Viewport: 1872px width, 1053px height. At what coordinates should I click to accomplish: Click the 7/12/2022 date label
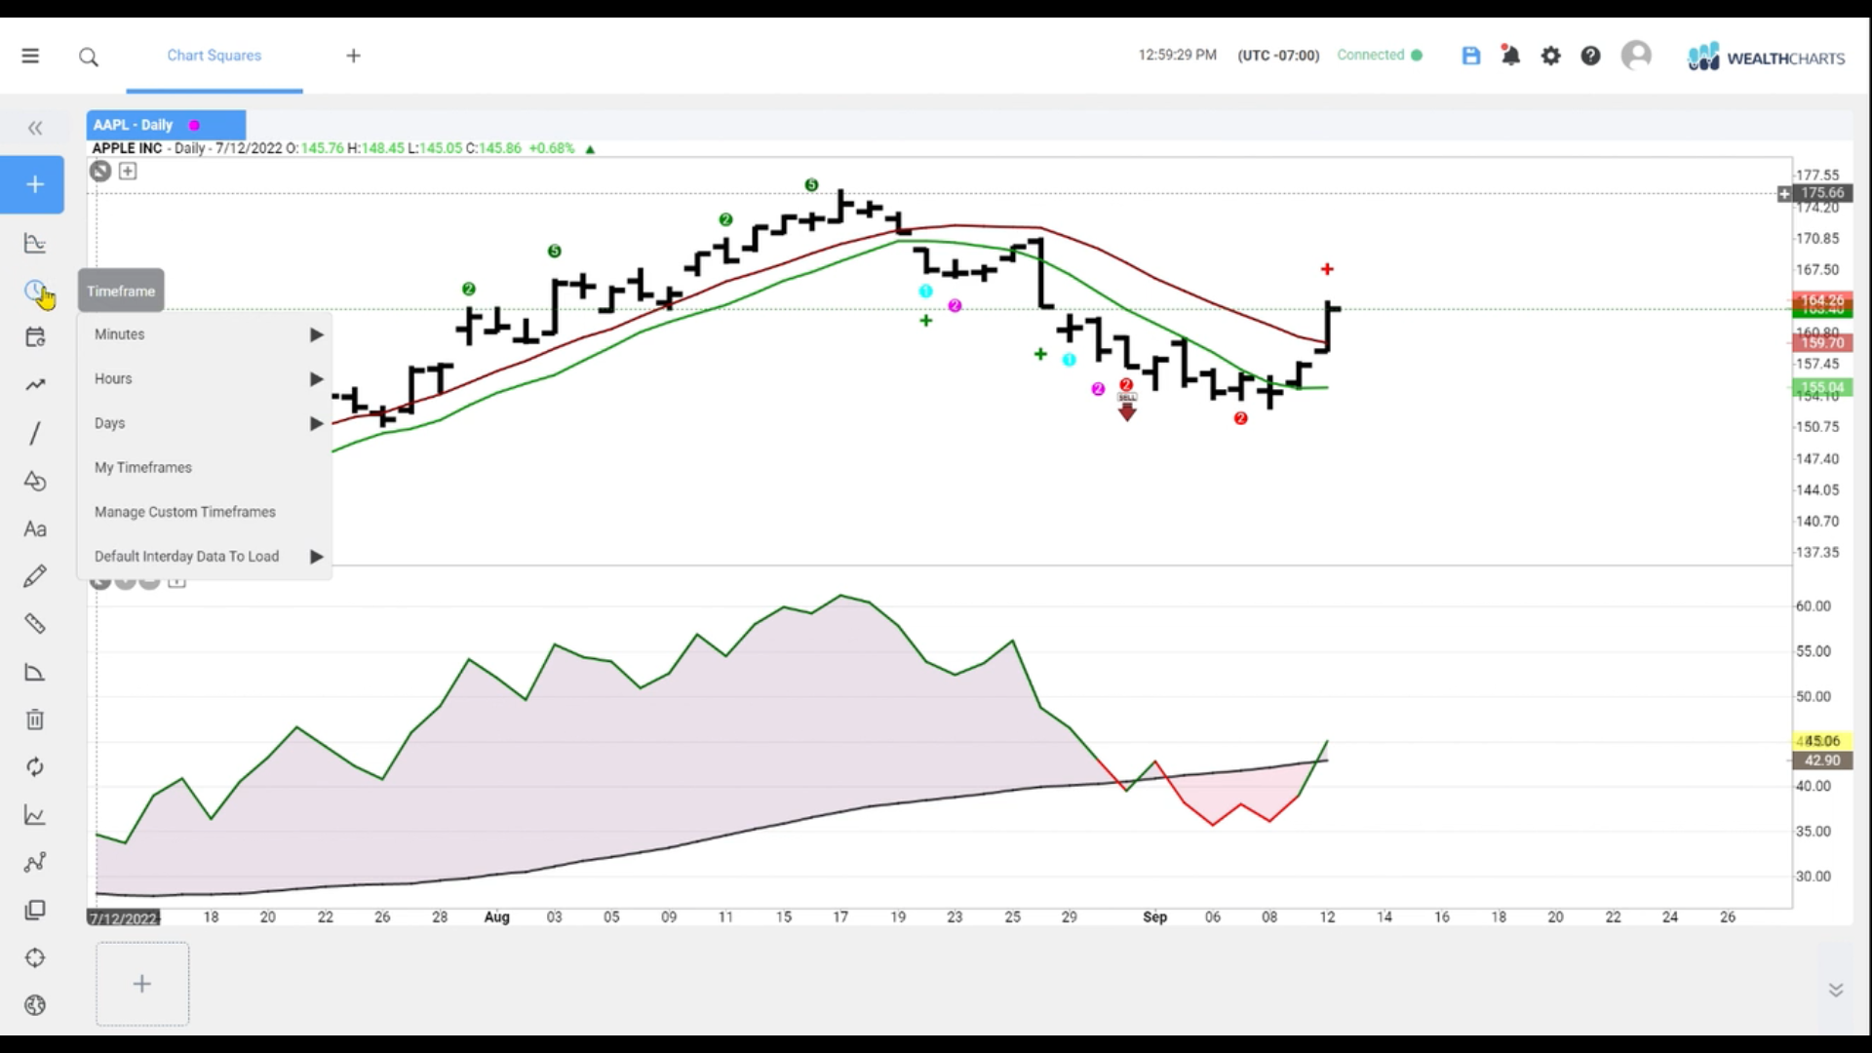tap(123, 917)
